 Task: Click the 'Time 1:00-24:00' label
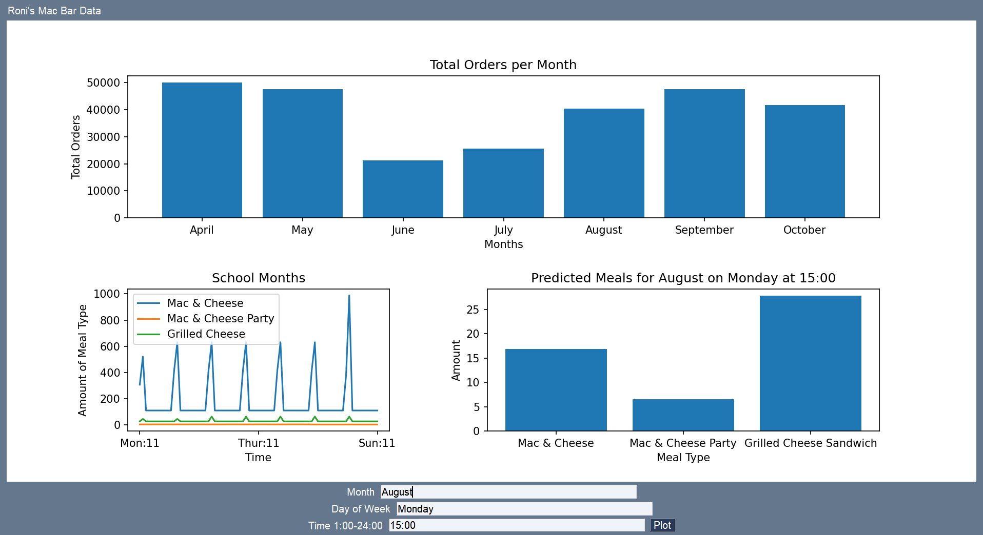pos(345,526)
